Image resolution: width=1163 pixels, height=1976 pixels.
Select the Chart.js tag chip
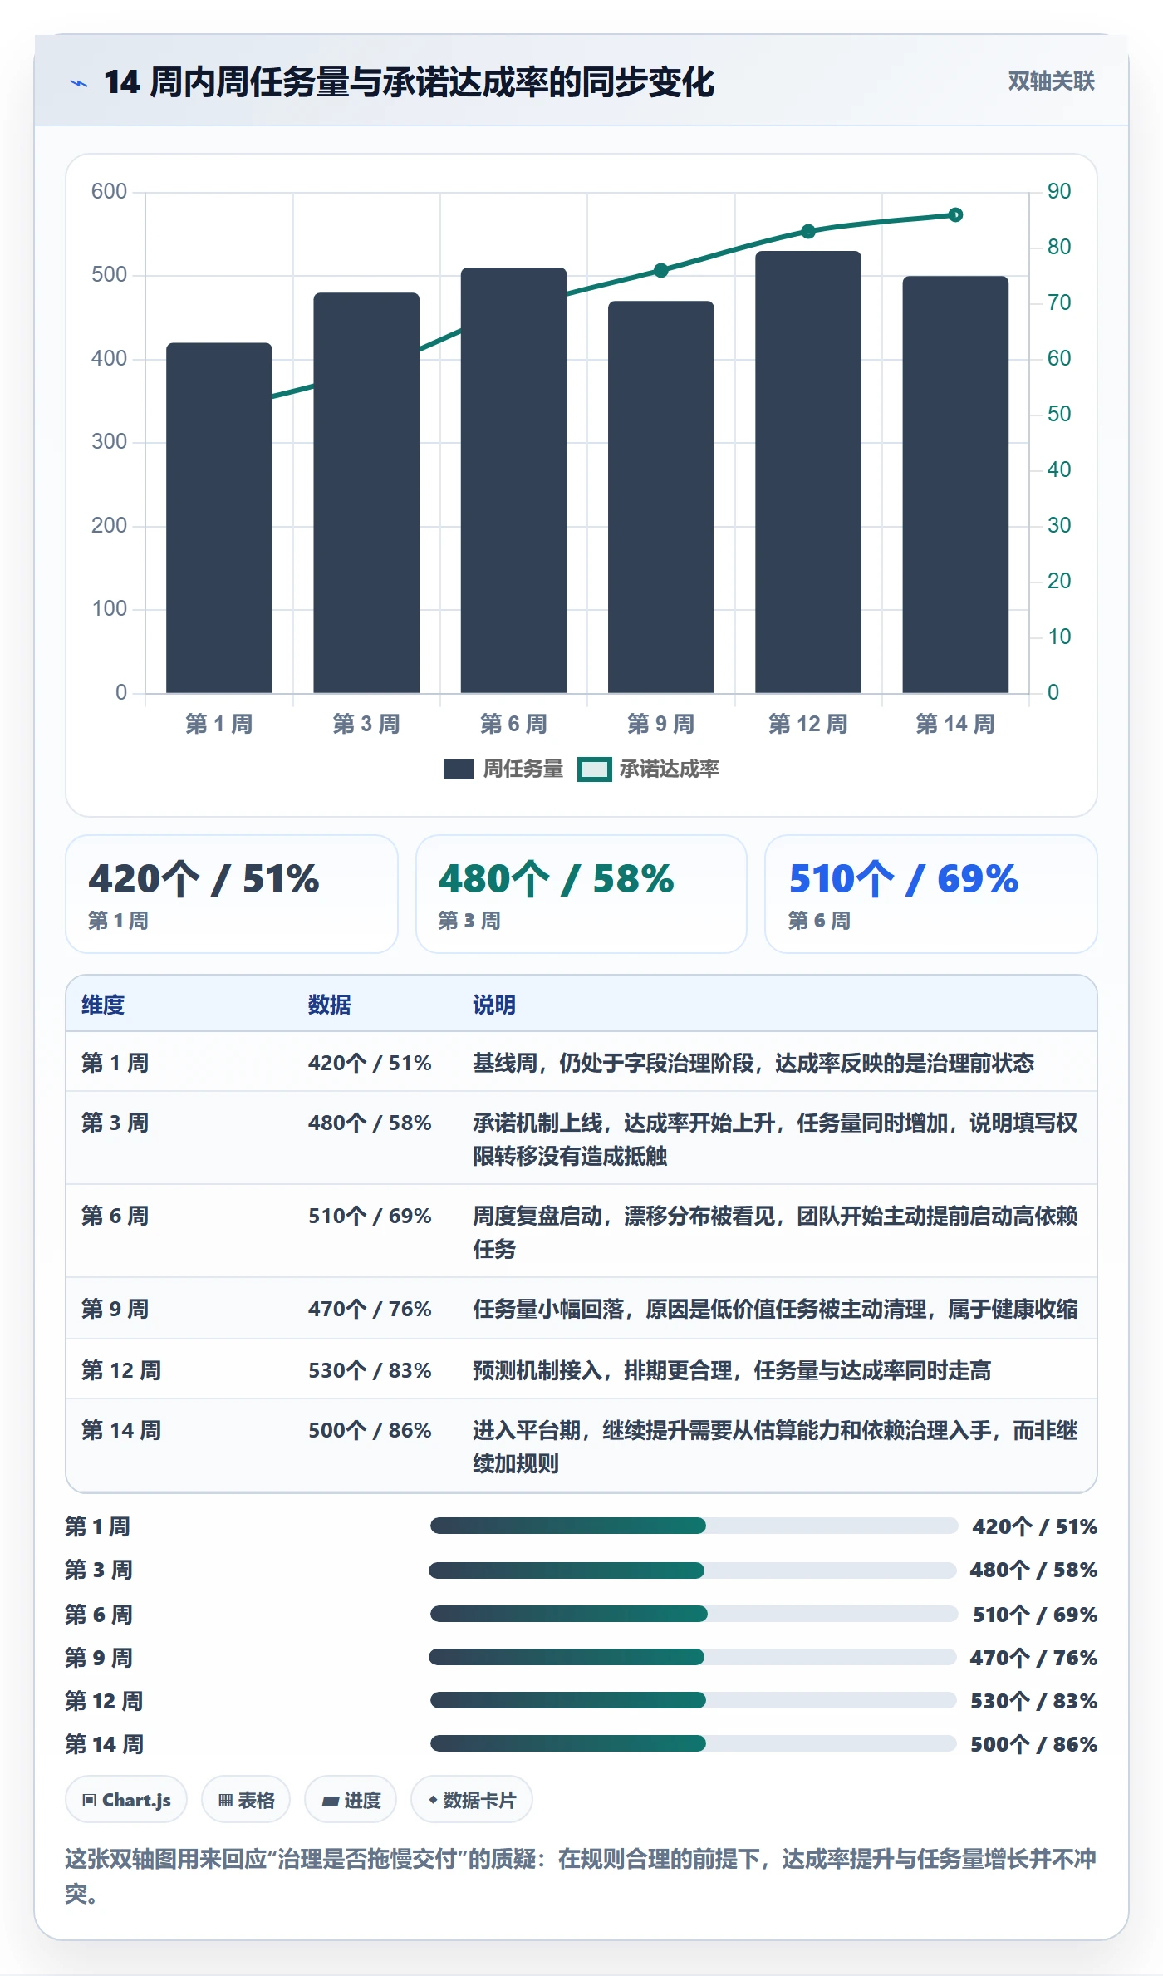[126, 1800]
